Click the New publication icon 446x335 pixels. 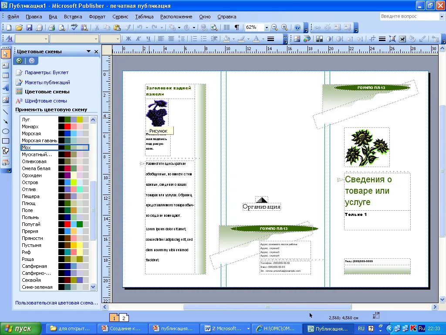(x=9, y=27)
